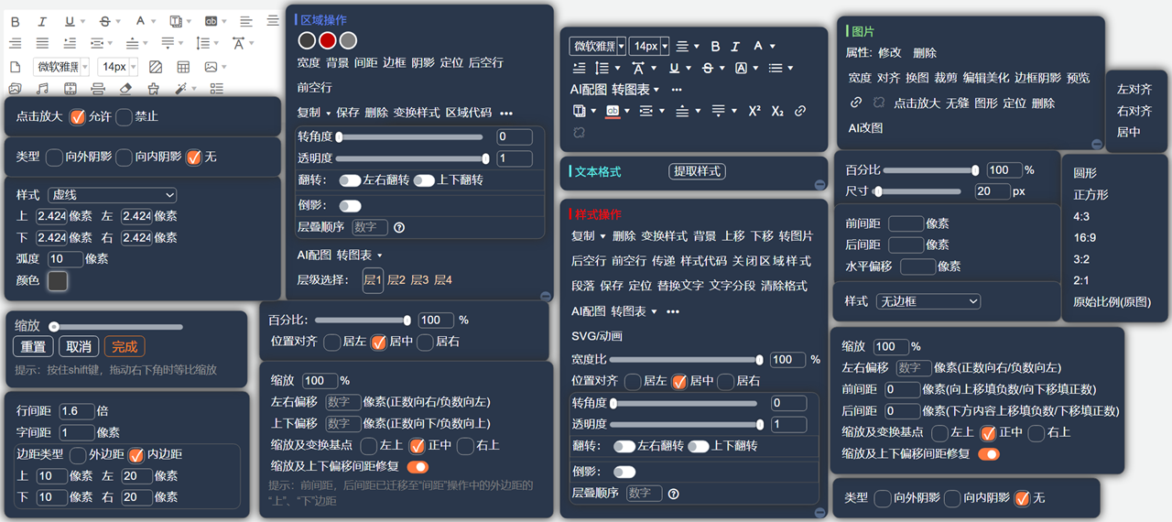Click the music note audio icon

[42, 89]
